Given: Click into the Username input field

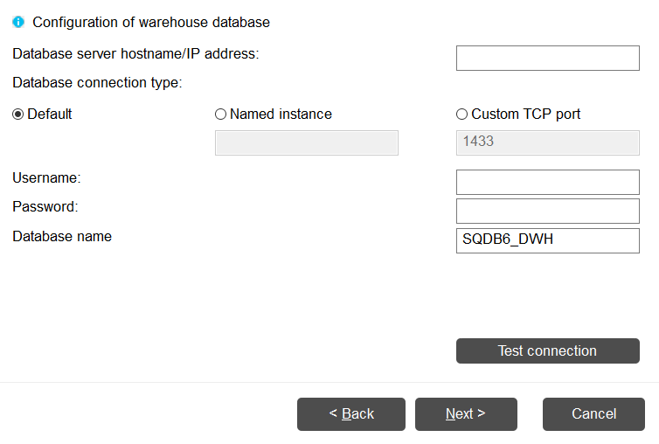Looking at the screenshot, I should click(547, 182).
